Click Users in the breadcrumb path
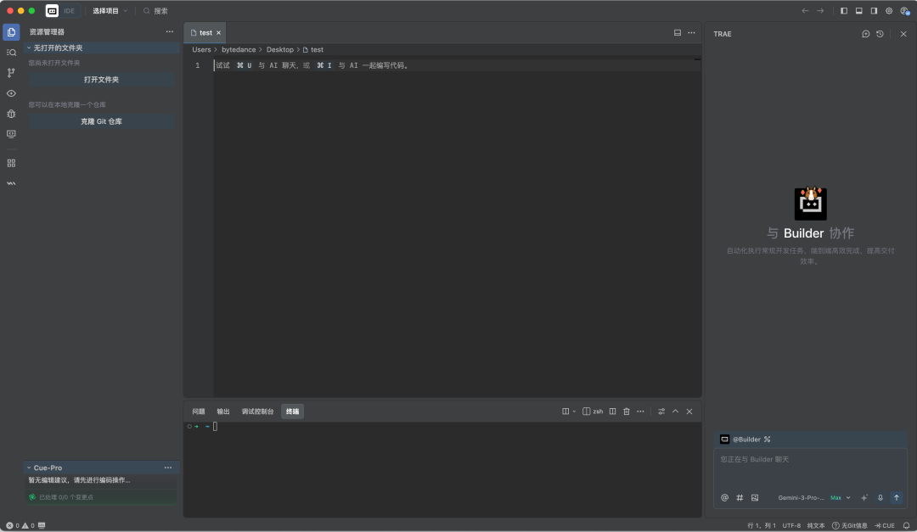The height and width of the screenshot is (532, 917). [201, 50]
